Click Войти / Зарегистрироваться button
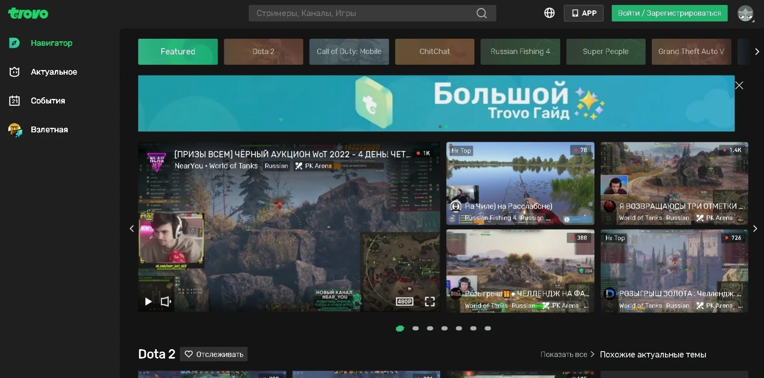The width and height of the screenshot is (764, 378). [669, 13]
